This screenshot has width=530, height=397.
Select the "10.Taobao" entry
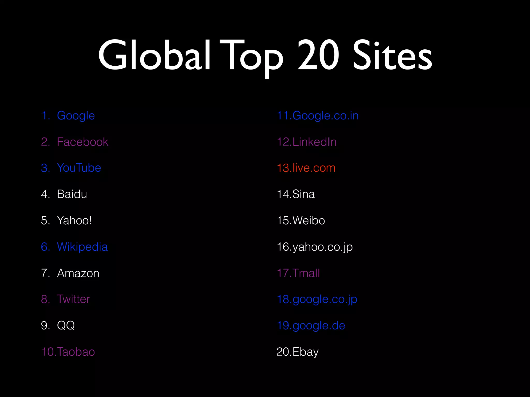[68, 352]
